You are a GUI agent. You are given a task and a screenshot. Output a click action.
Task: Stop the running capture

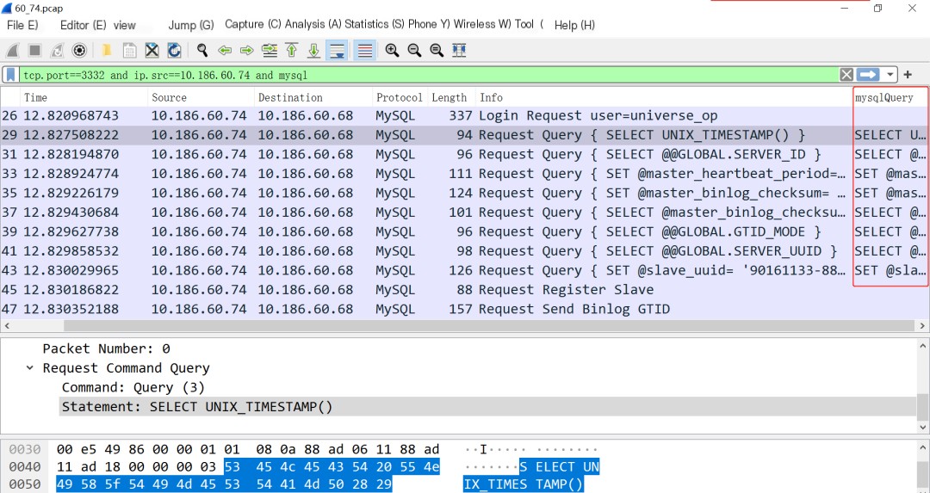tap(34, 51)
